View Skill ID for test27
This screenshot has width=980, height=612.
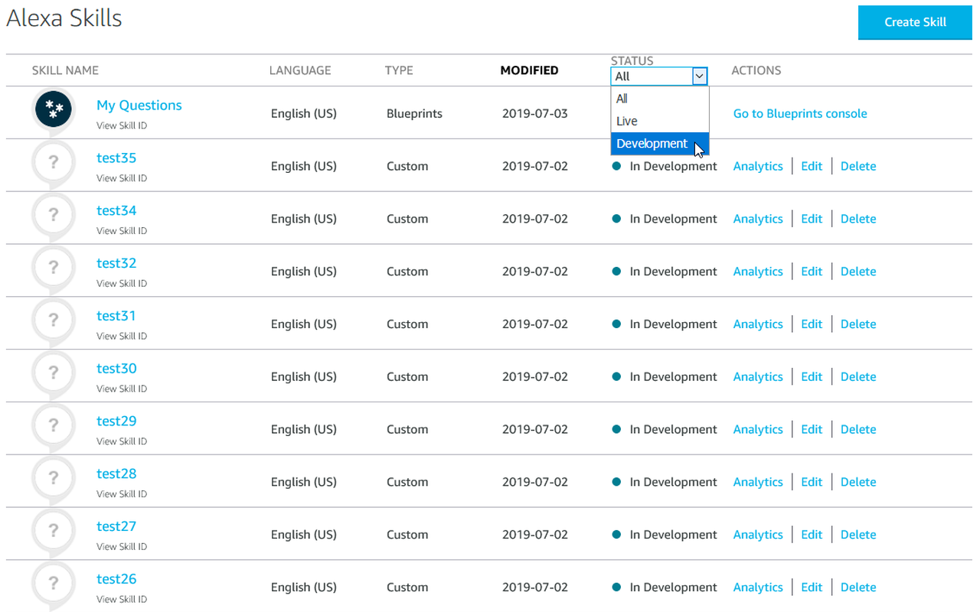[x=122, y=546]
